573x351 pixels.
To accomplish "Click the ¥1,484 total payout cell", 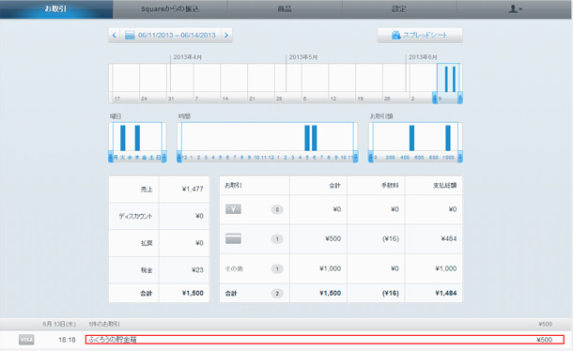I will pyautogui.click(x=446, y=293).
